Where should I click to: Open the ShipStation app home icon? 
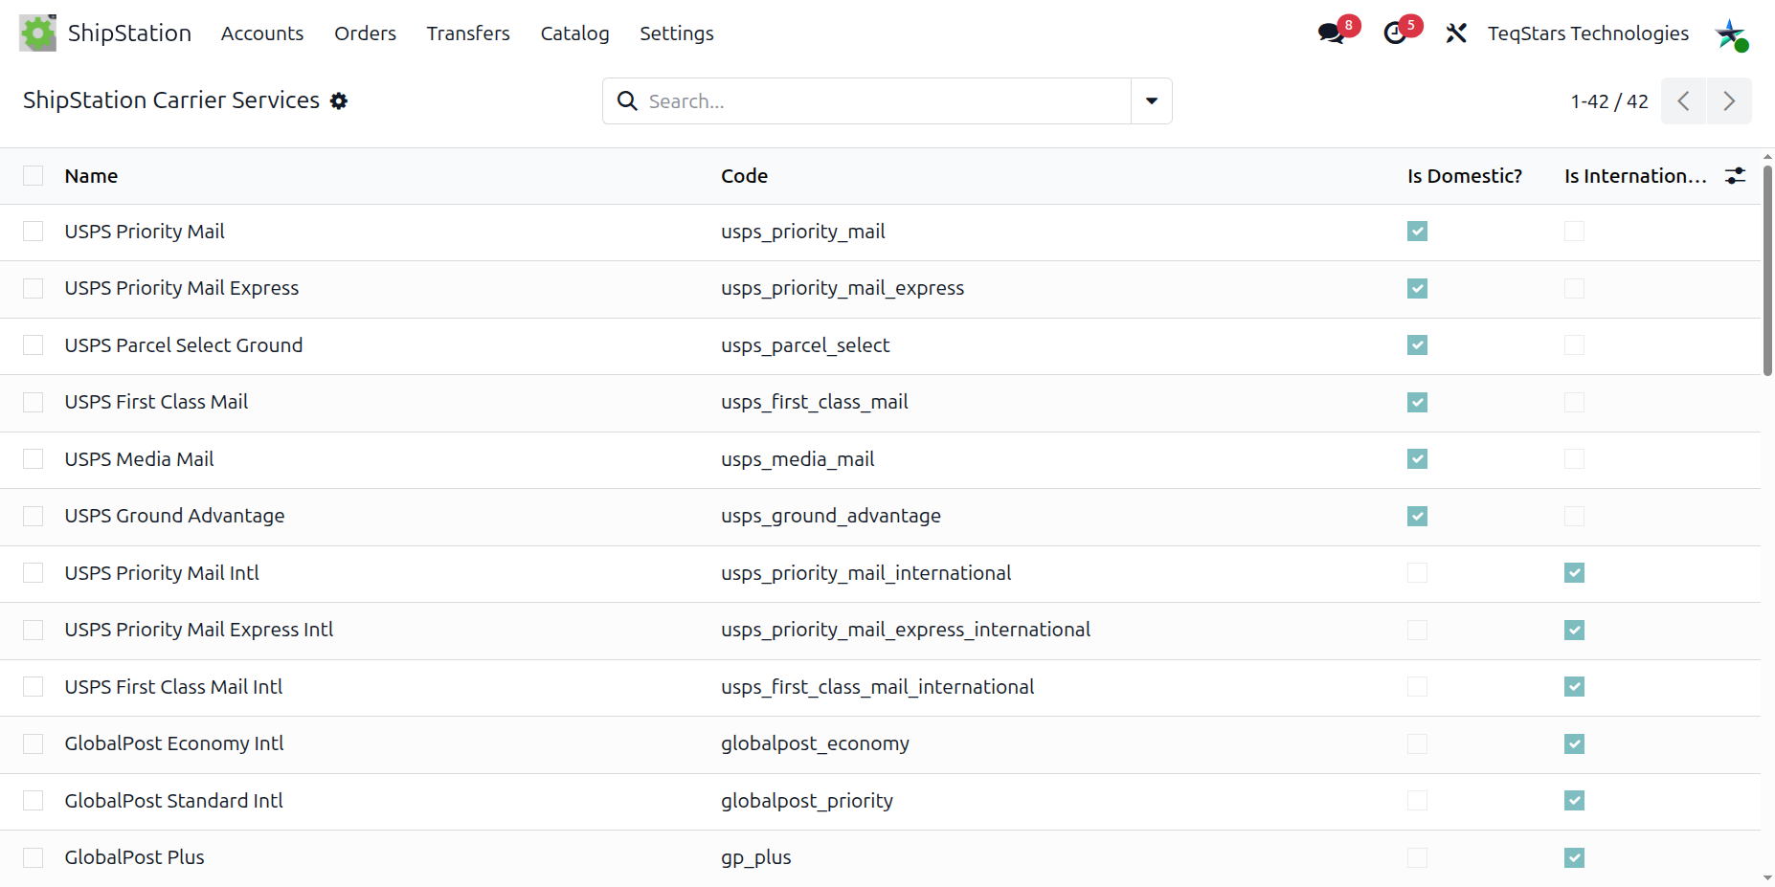click(38, 33)
